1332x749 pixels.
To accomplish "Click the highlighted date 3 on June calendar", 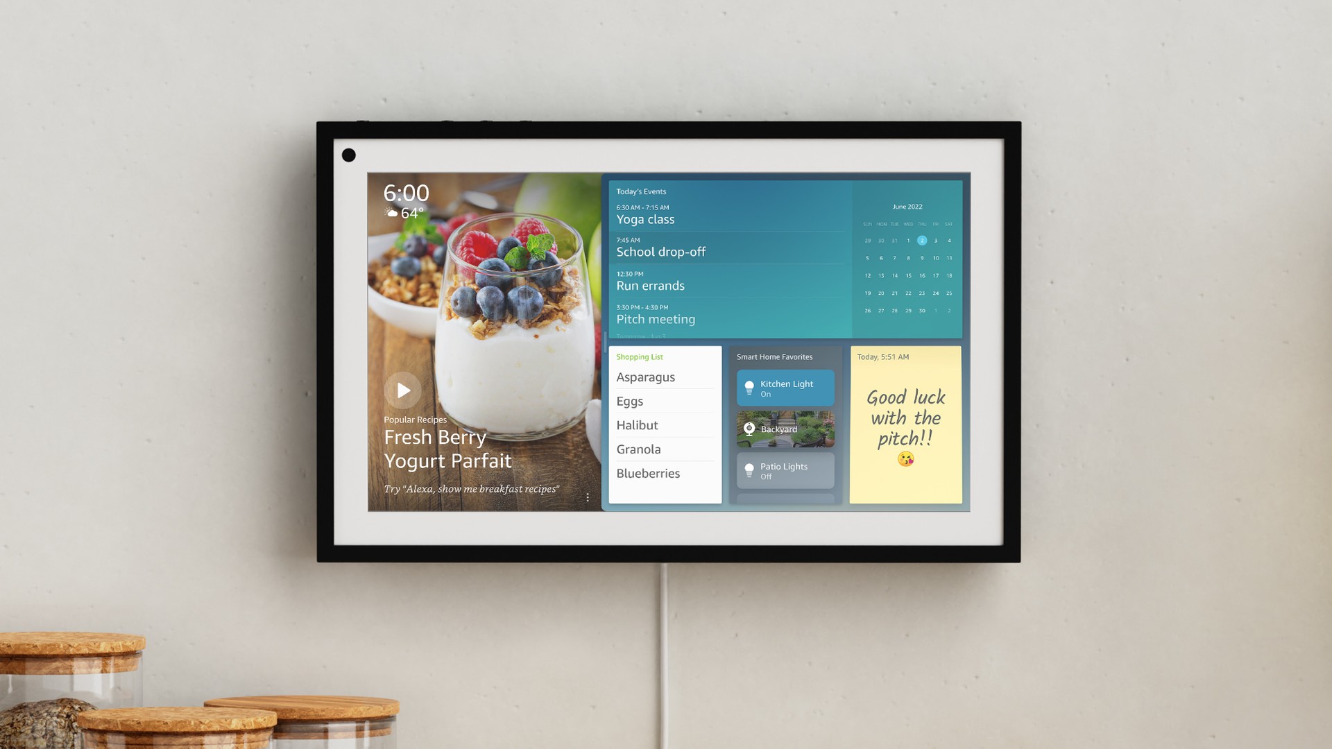I will point(937,239).
